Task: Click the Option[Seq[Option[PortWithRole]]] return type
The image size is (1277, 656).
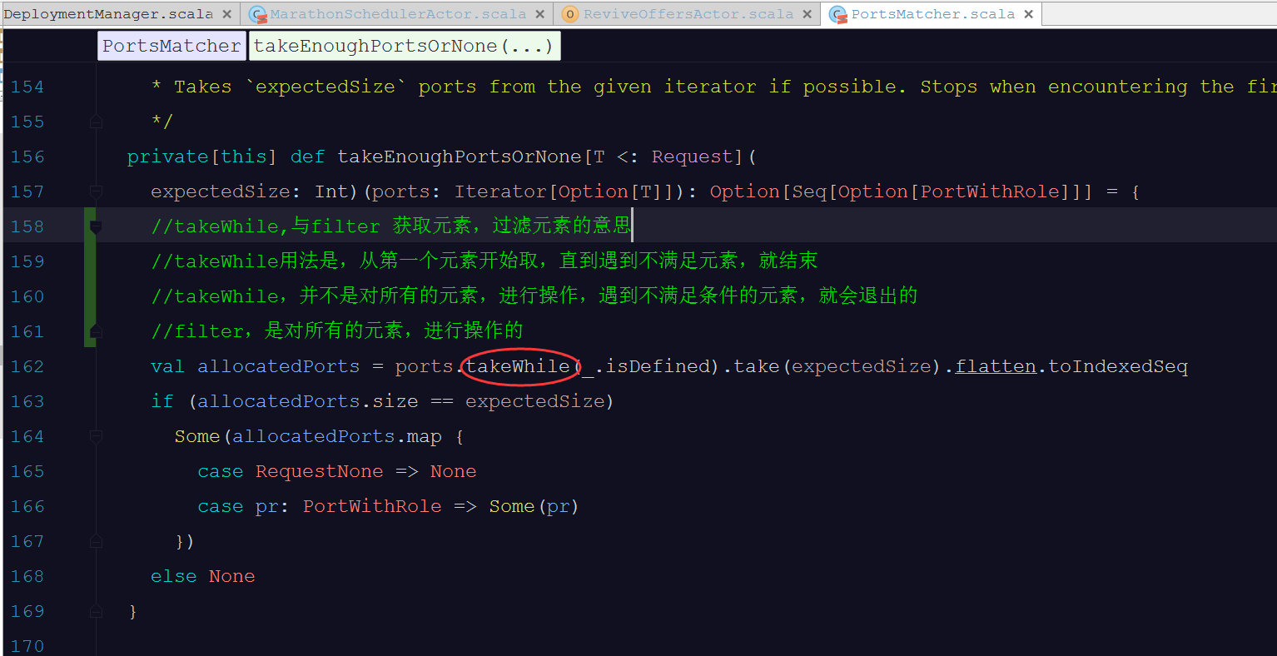Action: click(901, 191)
